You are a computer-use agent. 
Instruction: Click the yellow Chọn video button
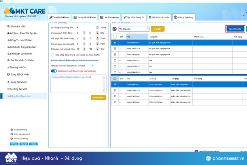pyautogui.click(x=99, y=98)
